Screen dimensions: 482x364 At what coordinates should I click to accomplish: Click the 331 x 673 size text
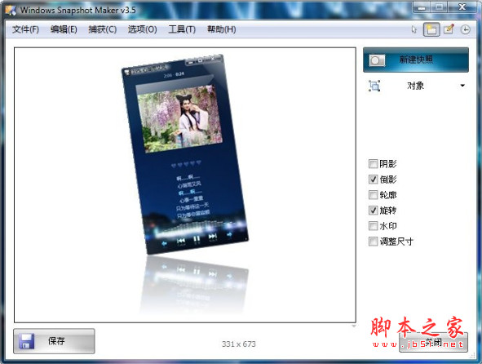[239, 344]
